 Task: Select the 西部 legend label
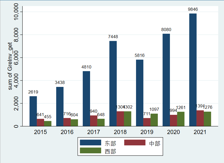tap(110, 151)
